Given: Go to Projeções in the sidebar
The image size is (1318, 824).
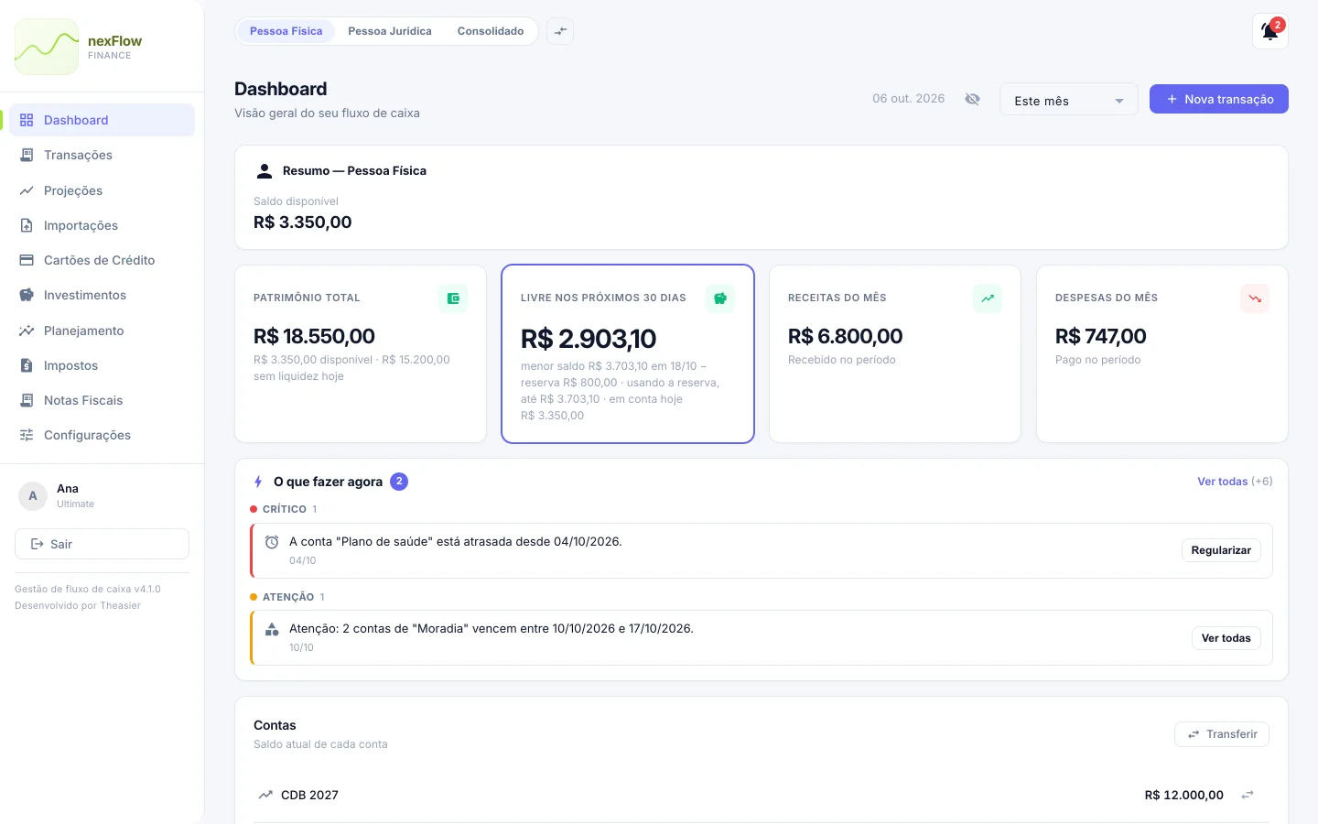Looking at the screenshot, I should tap(102, 190).
